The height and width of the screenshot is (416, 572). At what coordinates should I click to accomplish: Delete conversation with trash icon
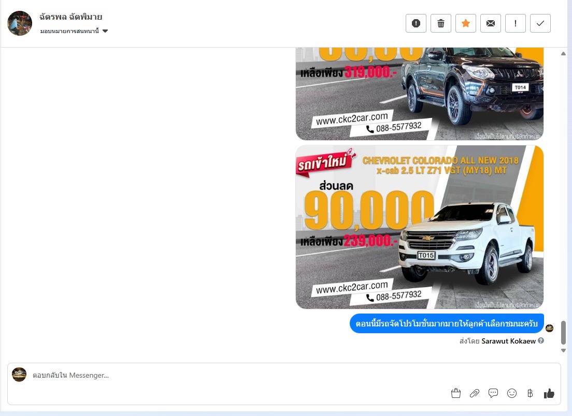pyautogui.click(x=441, y=23)
